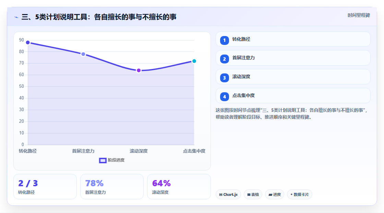Select the 首屏注意力 data point on the chart
Screen dimensions: 384x213
click(x=83, y=54)
